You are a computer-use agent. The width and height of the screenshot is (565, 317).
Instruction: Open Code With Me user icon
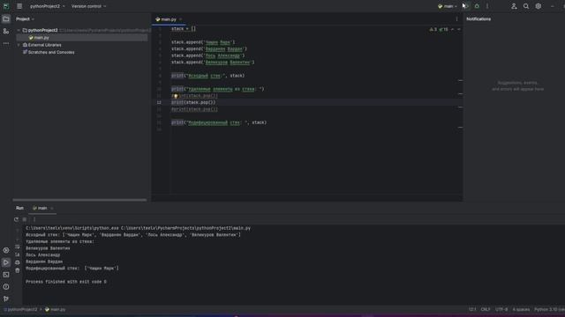514,6
